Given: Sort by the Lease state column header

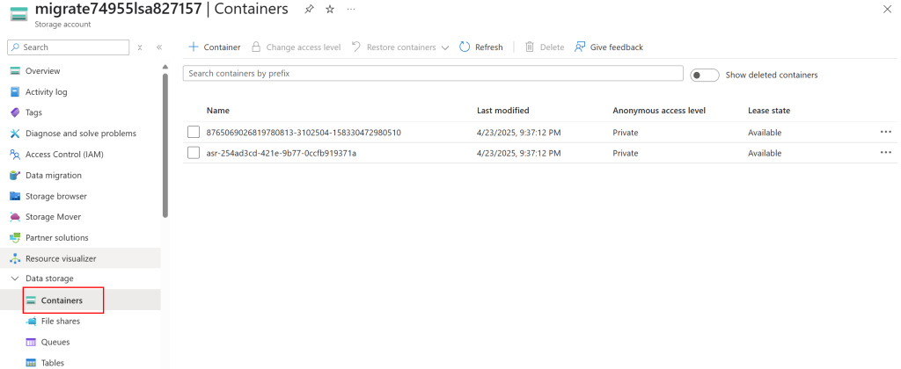Looking at the screenshot, I should pyautogui.click(x=769, y=110).
